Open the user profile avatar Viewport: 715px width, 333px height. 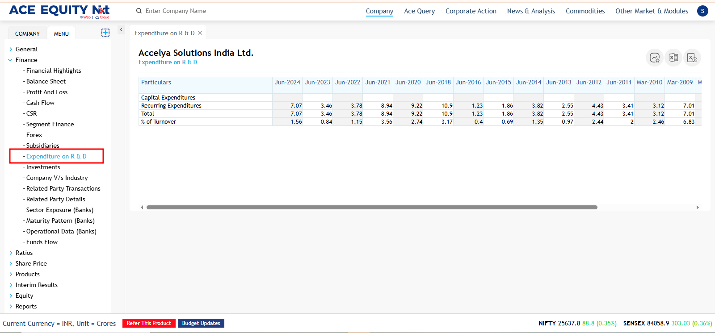pos(702,11)
